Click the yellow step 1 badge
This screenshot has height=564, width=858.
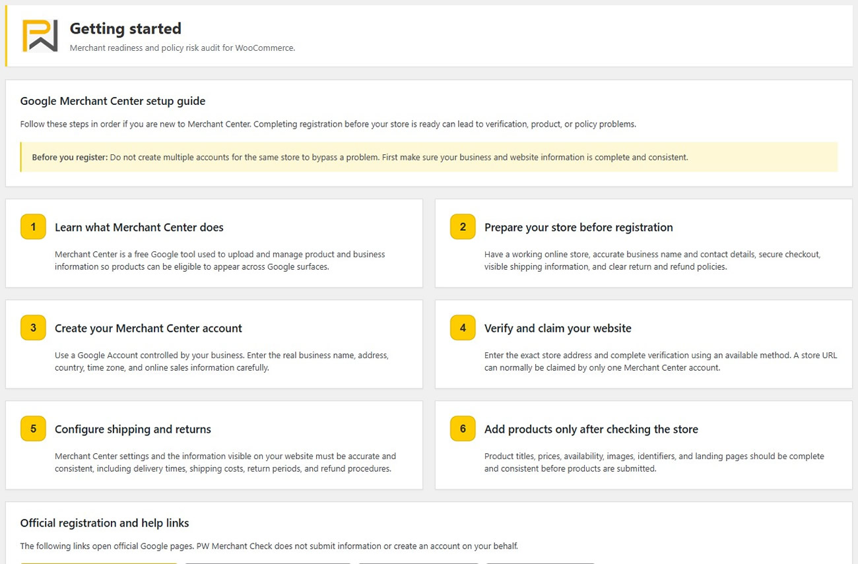click(x=33, y=227)
